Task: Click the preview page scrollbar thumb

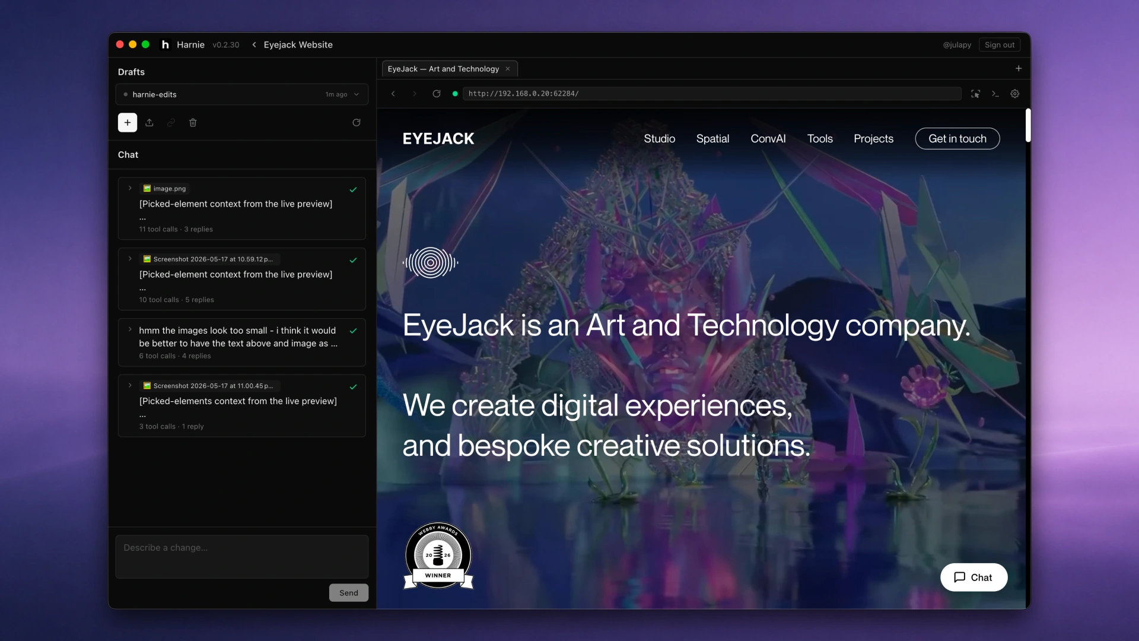Action: tap(1028, 125)
